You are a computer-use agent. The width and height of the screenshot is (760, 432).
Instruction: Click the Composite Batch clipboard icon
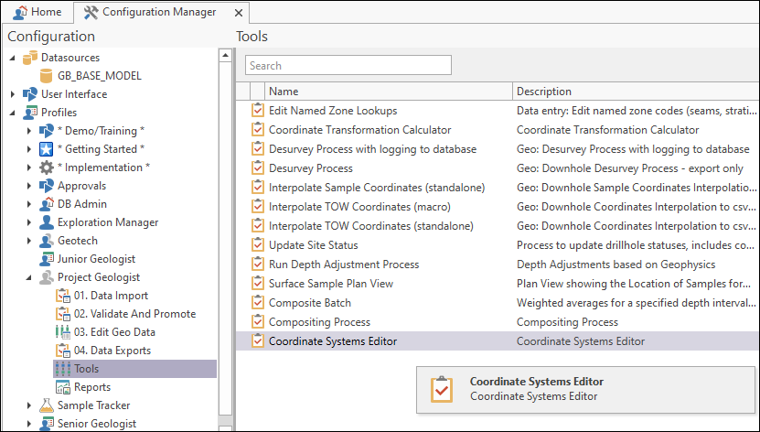click(x=258, y=303)
